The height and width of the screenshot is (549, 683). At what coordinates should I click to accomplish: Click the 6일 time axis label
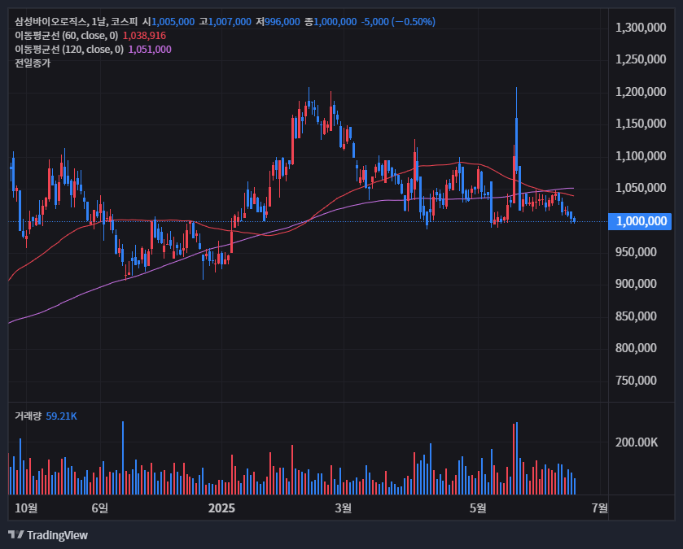click(100, 508)
